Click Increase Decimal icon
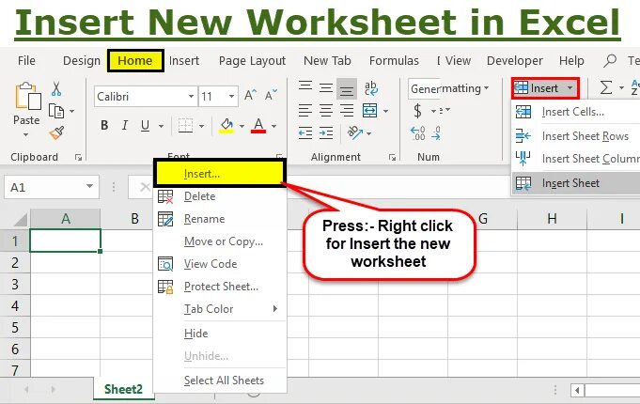 tap(417, 133)
